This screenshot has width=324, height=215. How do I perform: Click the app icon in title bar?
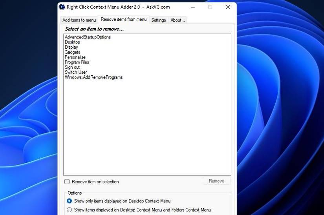click(x=62, y=7)
